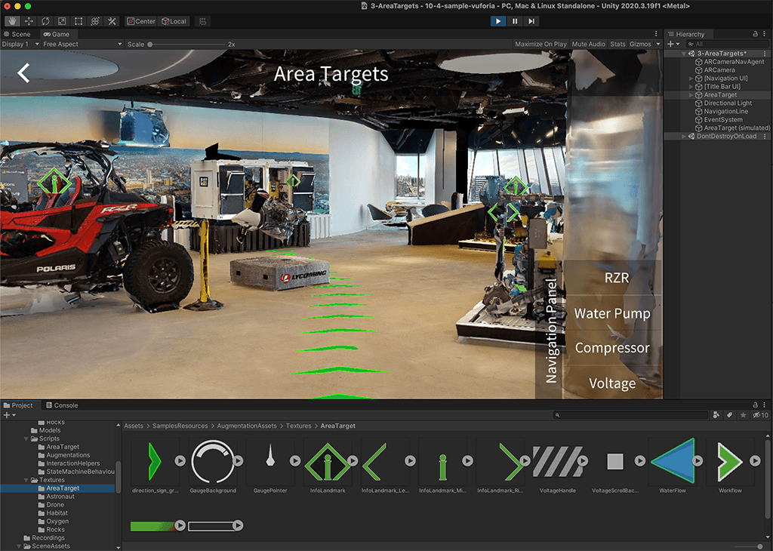Click the Compressor navigation button
773x551 pixels.
click(x=611, y=348)
